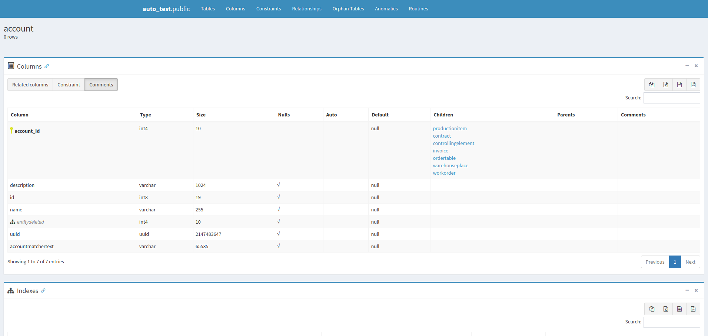This screenshot has height=336, width=708.
Task: Click into the Columns Search field
Action: 671,98
